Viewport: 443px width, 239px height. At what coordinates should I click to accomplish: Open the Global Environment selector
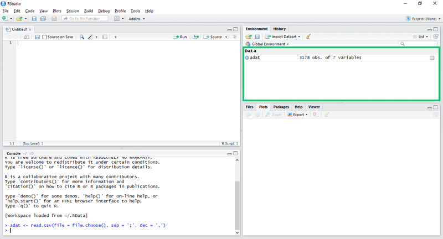(x=267, y=44)
